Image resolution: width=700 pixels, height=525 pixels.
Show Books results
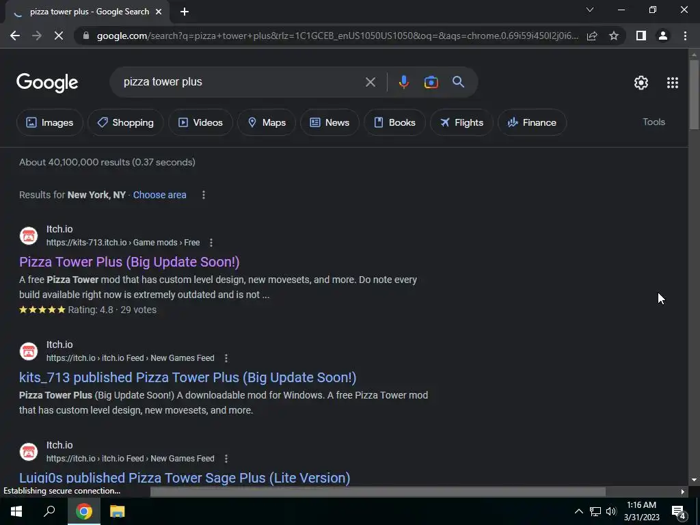[394, 122]
